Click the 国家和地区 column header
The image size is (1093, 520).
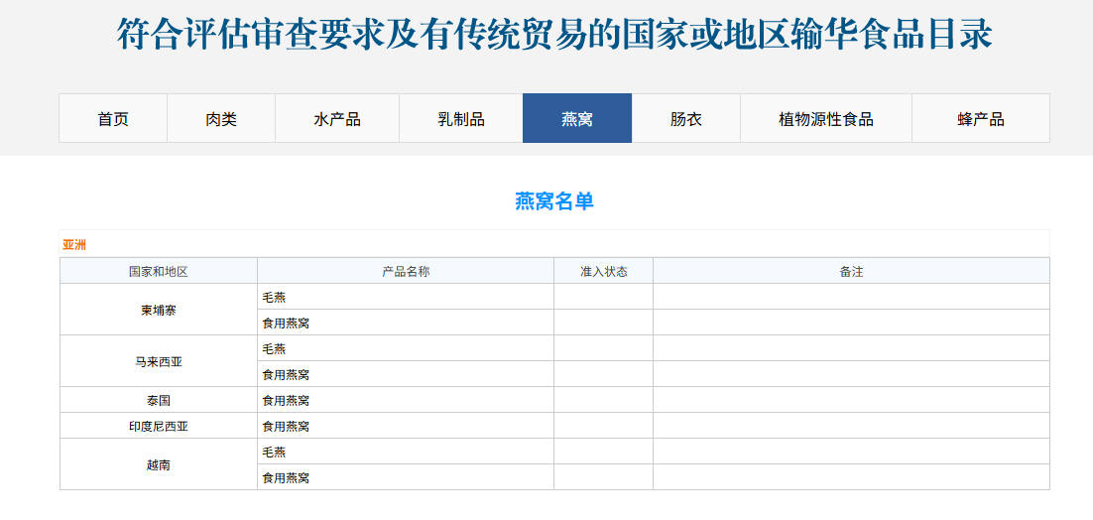tap(159, 271)
